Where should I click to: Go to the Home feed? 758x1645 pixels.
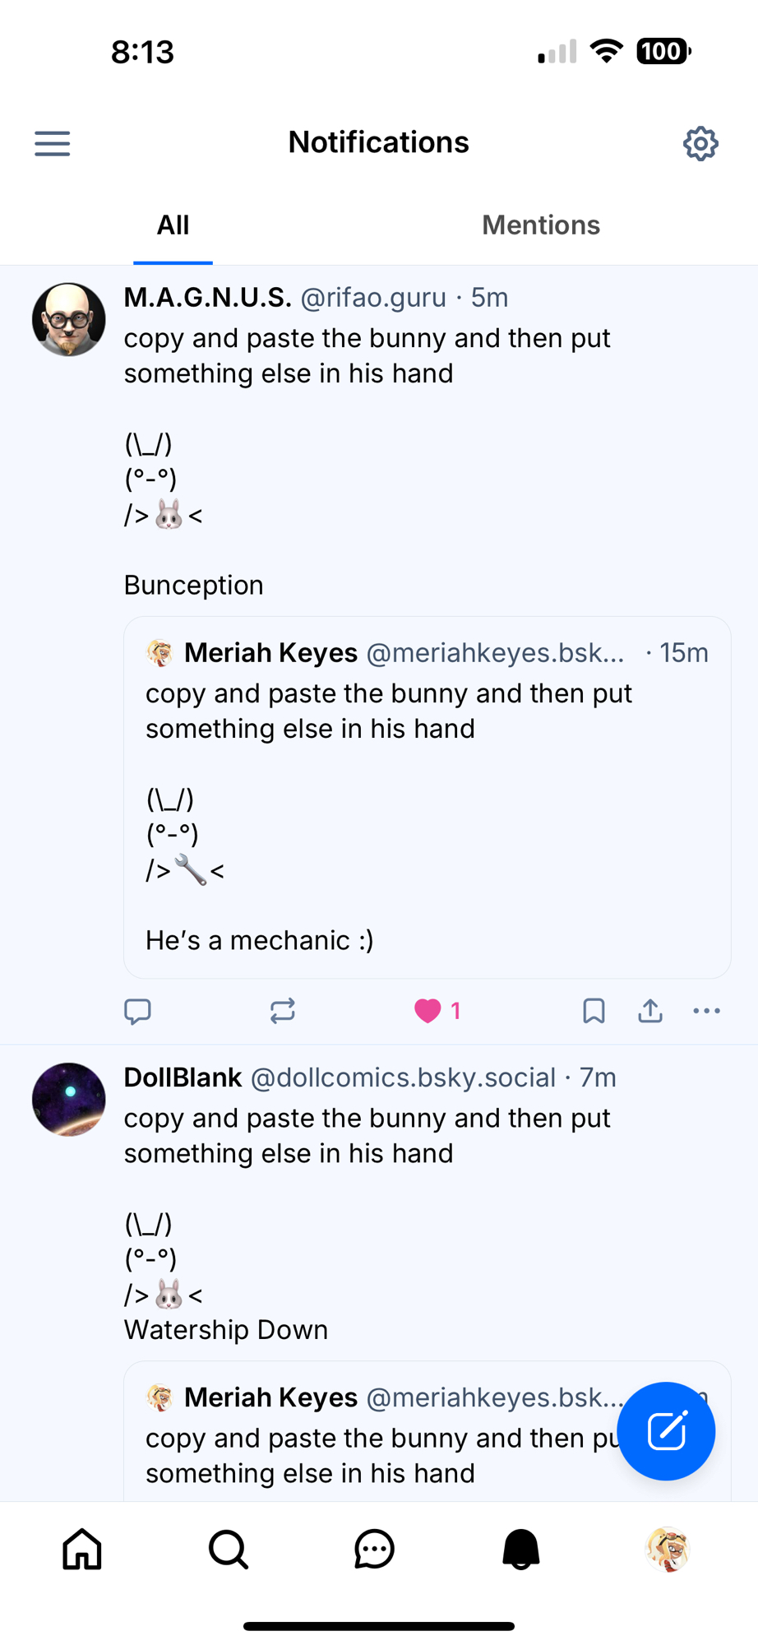coord(82,1550)
